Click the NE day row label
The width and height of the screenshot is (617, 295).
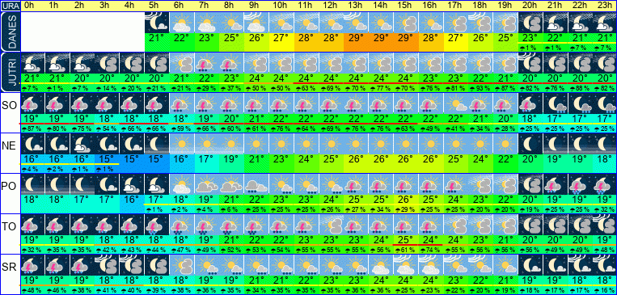click(10, 146)
